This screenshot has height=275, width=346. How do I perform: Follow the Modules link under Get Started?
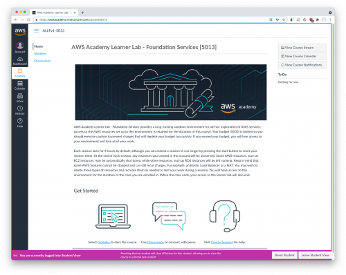click(x=104, y=242)
